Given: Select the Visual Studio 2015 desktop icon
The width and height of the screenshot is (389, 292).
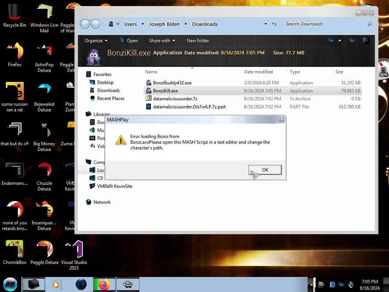Looking at the screenshot, I should click(74, 255).
